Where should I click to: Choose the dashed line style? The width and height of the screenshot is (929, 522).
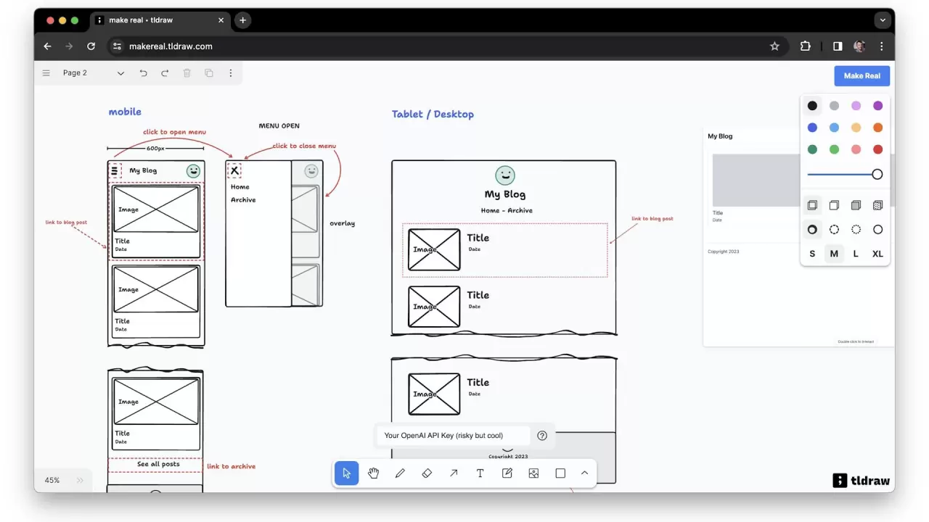[834, 230]
